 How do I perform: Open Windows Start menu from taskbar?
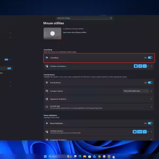coord(45,156)
